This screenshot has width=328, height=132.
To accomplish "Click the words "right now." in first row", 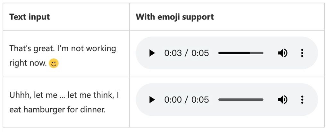I will point(28,63).
